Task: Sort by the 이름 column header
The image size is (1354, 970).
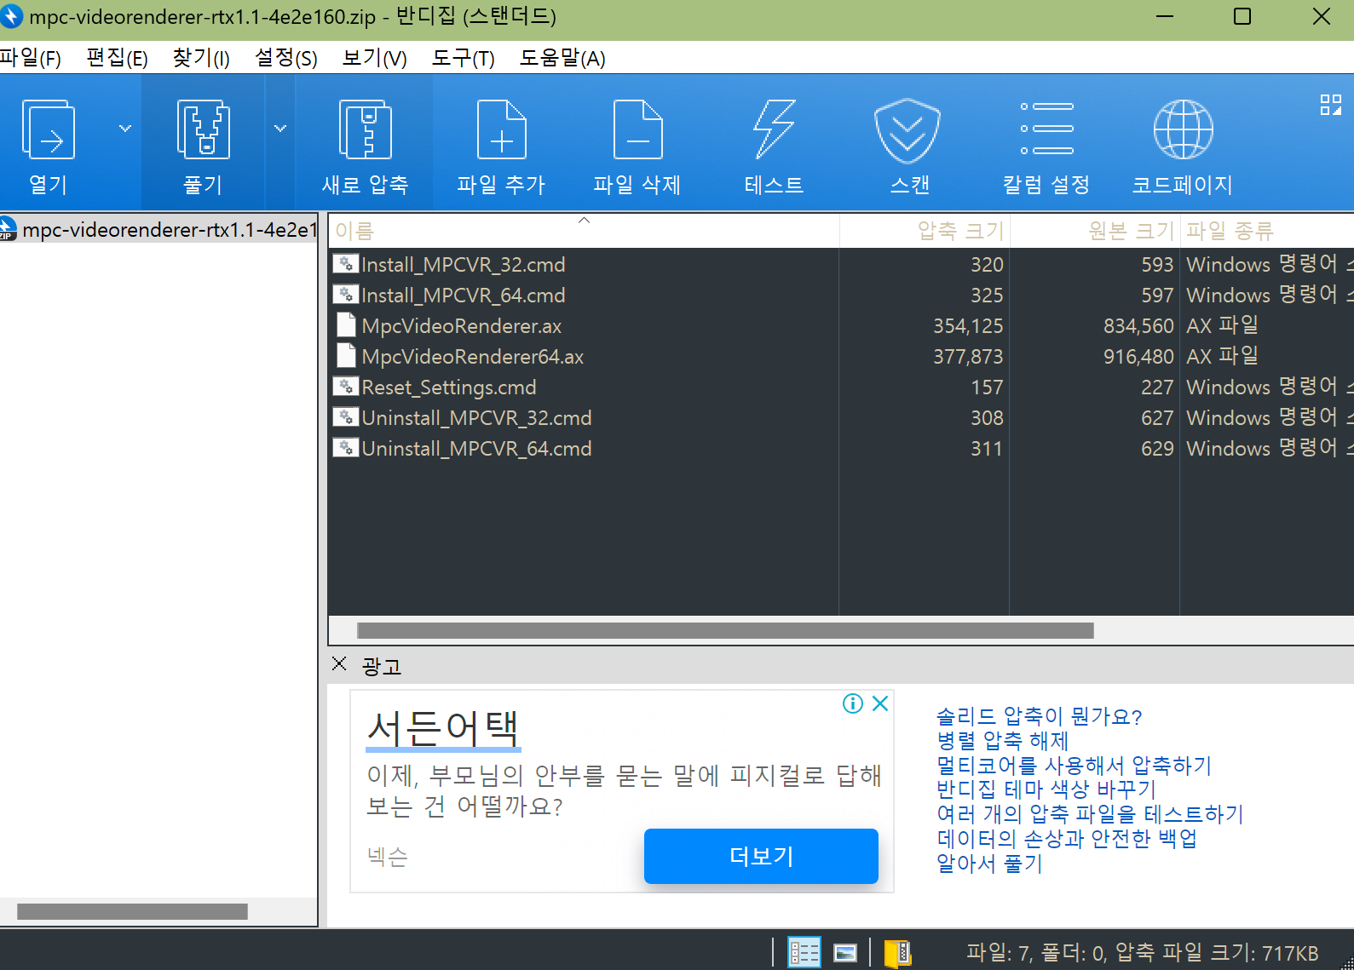Action: (x=584, y=231)
